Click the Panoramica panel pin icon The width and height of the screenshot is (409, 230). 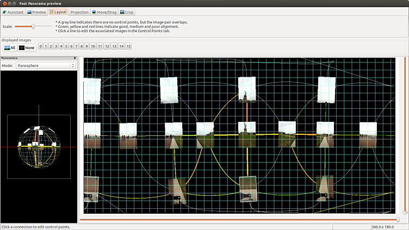[x=75, y=58]
